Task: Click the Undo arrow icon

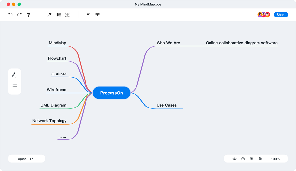Action: [x=11, y=15]
